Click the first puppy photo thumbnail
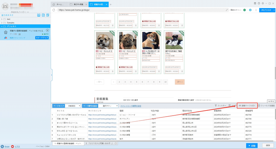 [105, 41]
